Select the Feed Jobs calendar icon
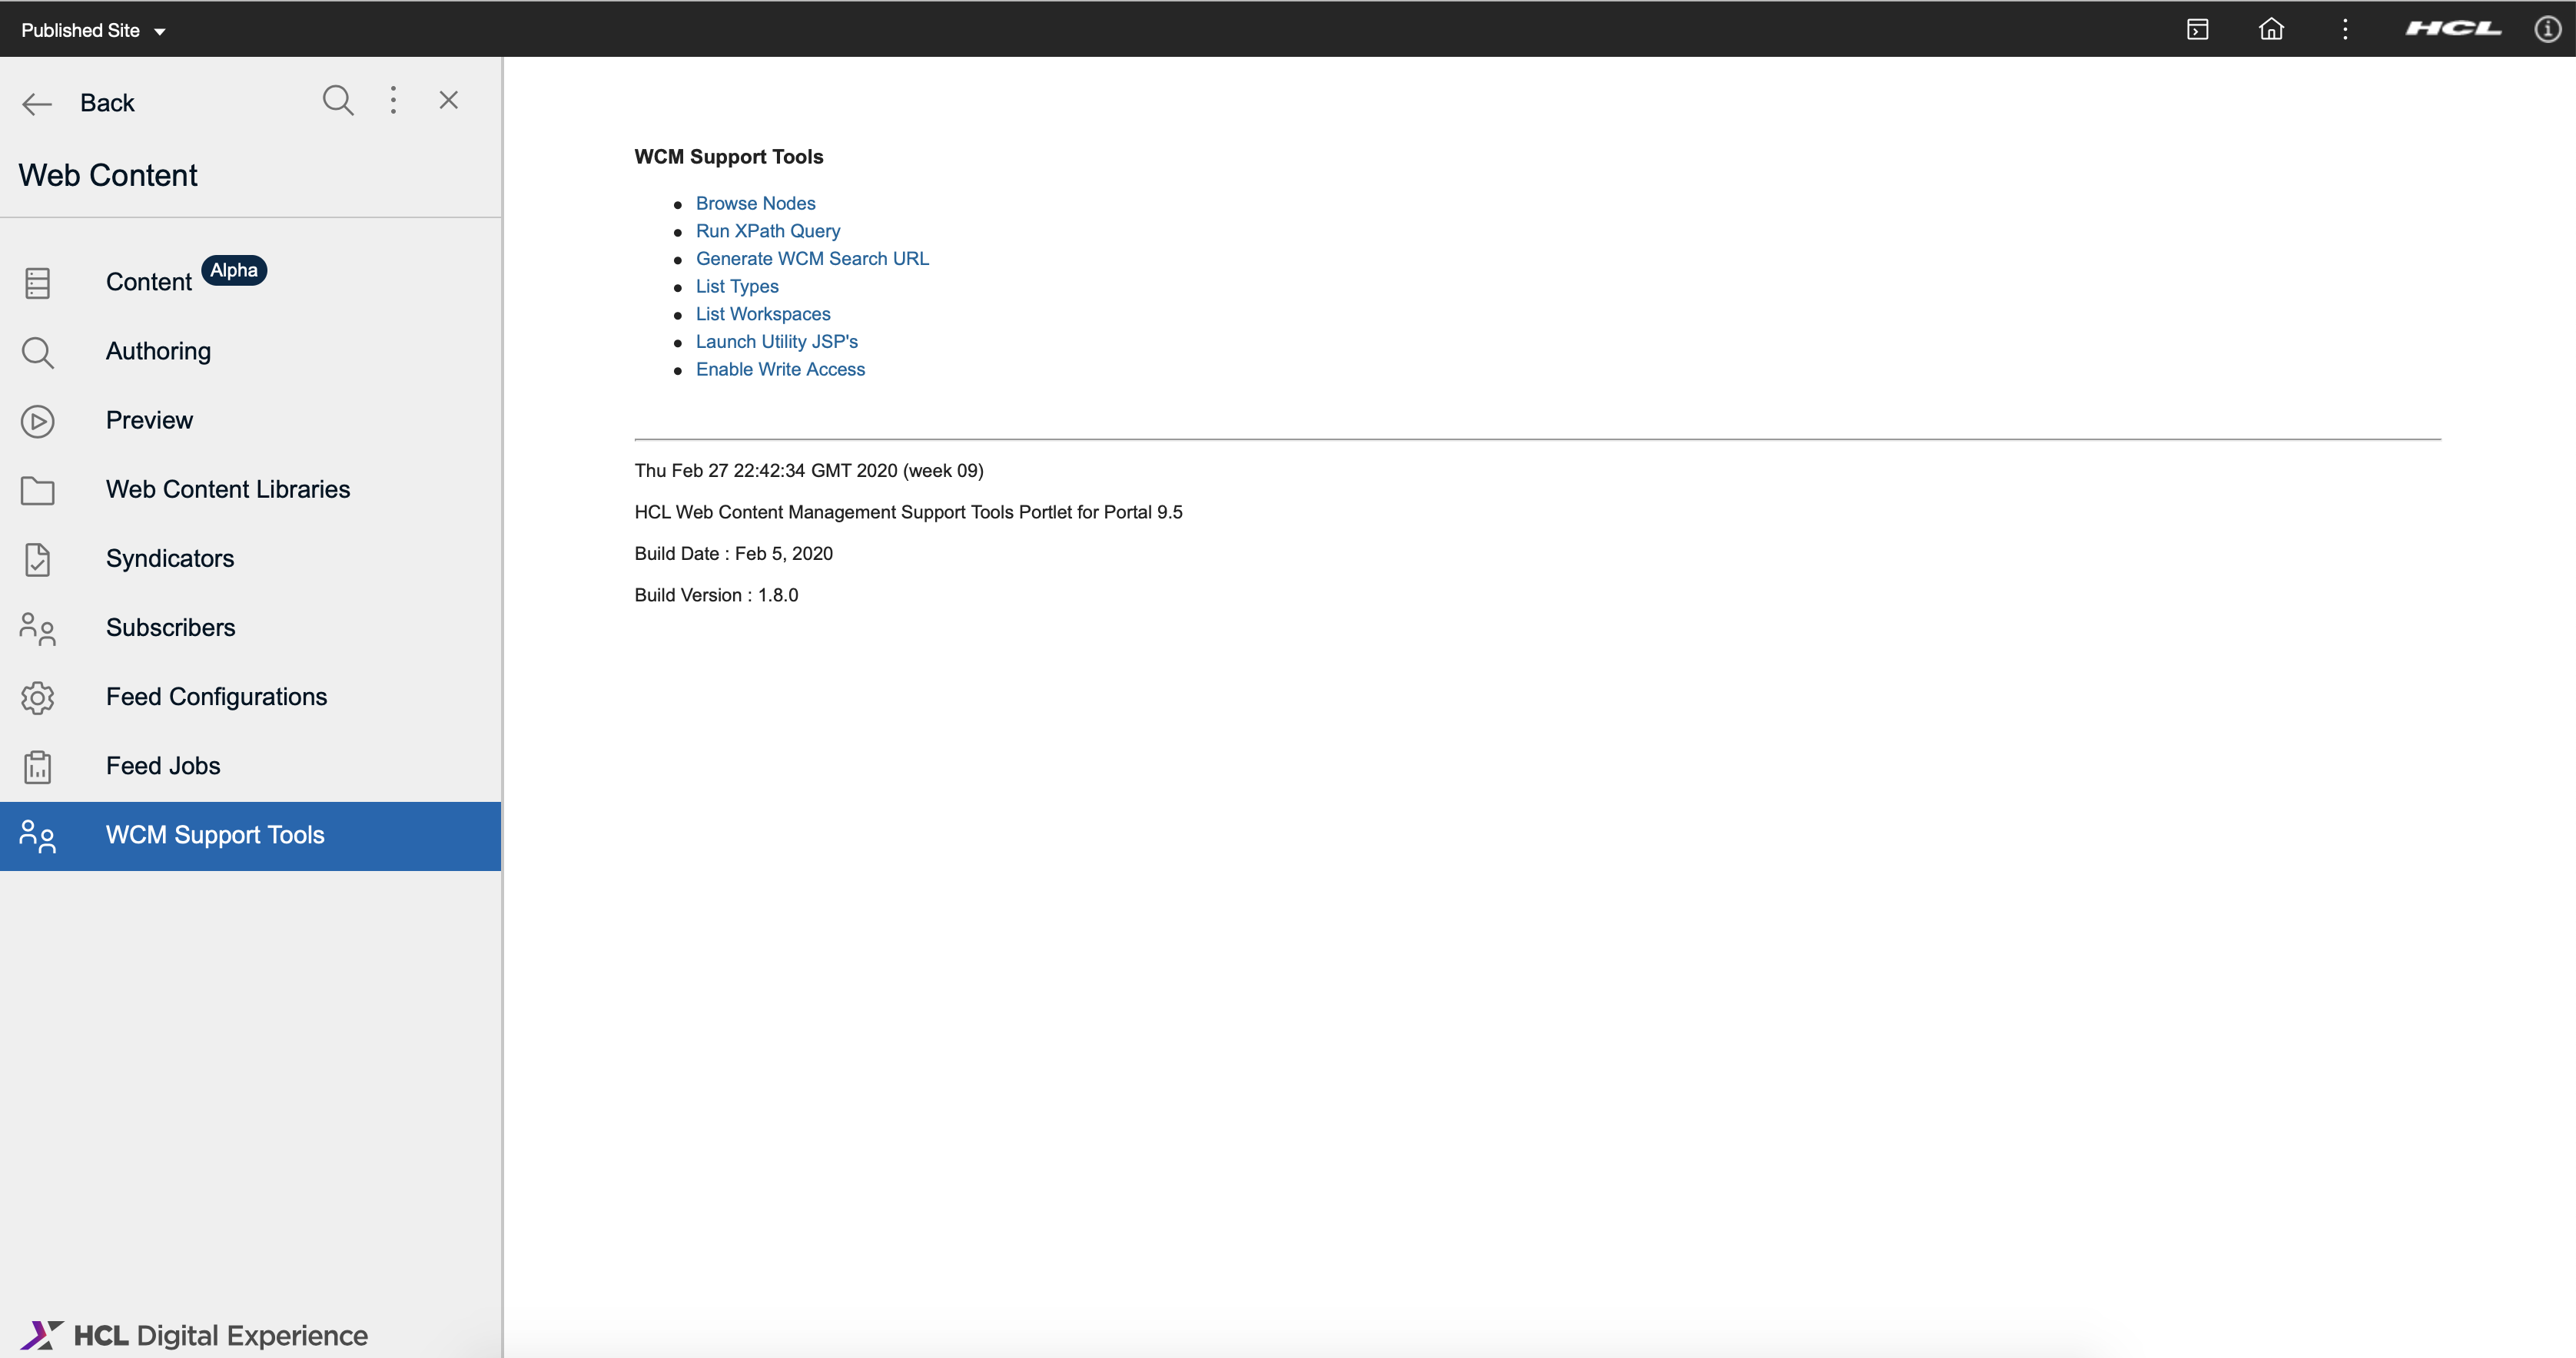Image resolution: width=2576 pixels, height=1358 pixels. (38, 765)
